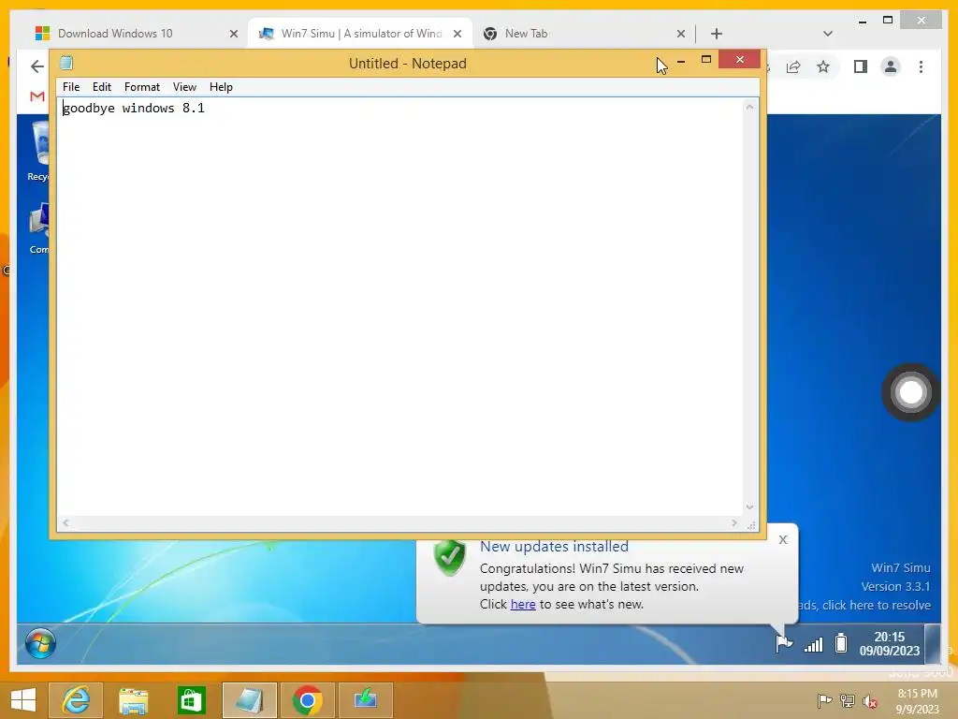958x719 pixels.
Task: Launch Internet Explorer from the taskbar
Action: [x=76, y=700]
